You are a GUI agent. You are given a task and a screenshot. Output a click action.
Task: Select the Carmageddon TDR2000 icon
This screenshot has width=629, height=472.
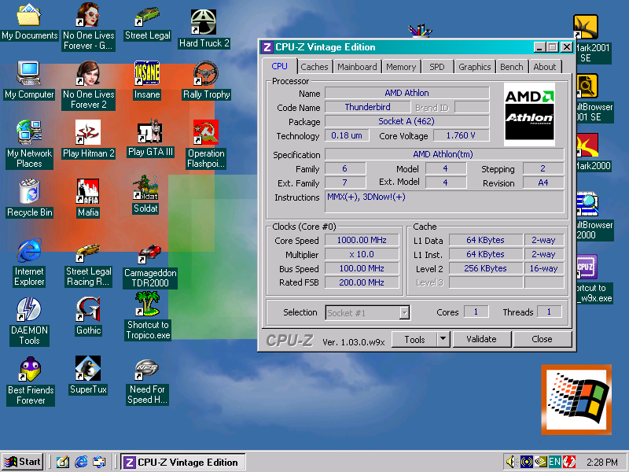[x=149, y=253]
